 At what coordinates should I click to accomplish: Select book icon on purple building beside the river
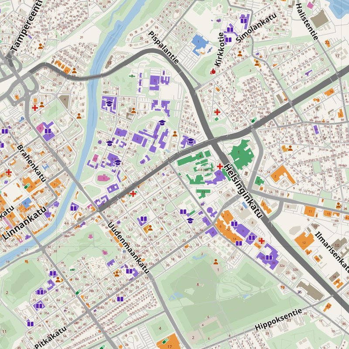click(x=74, y=209)
